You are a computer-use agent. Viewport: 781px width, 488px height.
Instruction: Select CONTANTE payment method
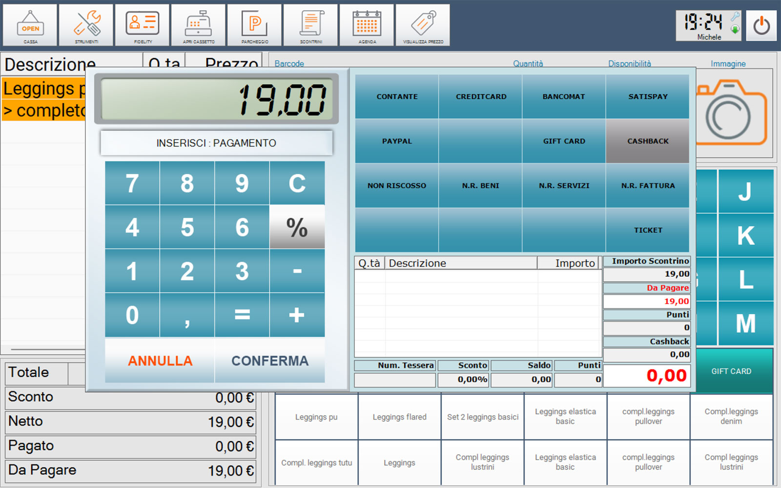397,97
